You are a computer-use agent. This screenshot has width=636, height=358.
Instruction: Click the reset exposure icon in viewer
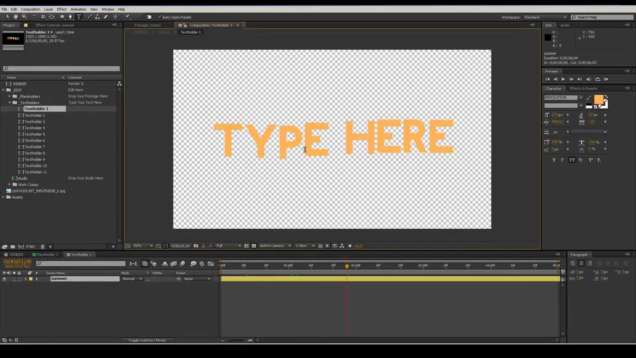point(350,245)
